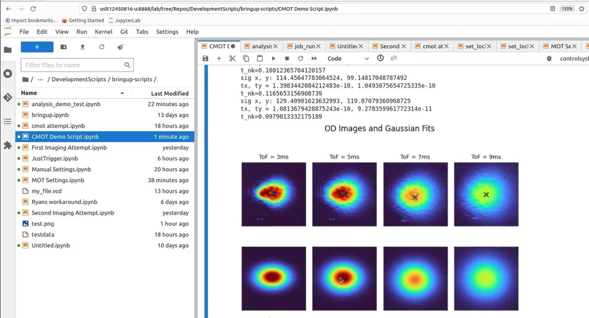Image resolution: width=589 pixels, height=318 pixels.
Task: Run the selected cell
Action: [273, 59]
